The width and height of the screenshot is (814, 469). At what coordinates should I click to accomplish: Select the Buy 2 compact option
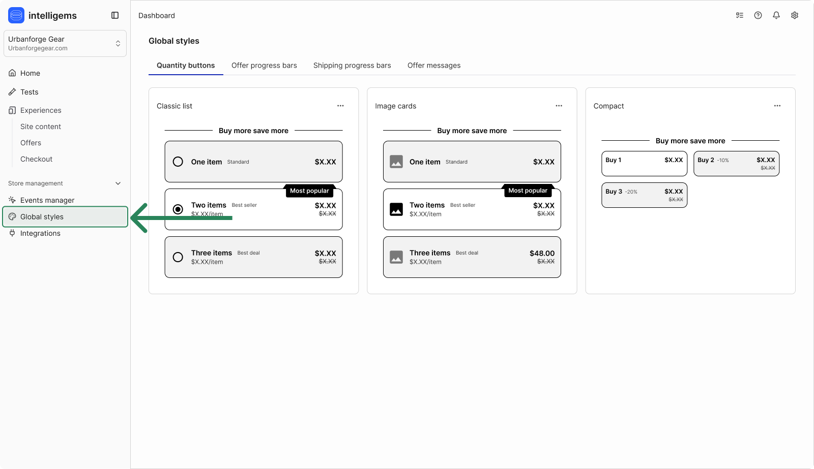click(736, 164)
